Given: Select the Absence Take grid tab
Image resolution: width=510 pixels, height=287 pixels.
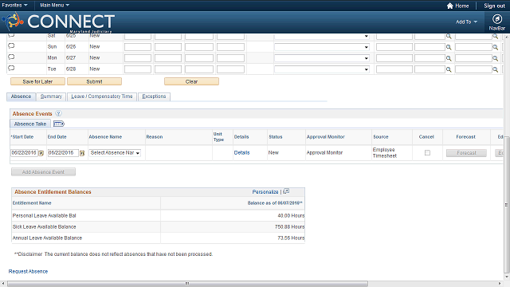Looking at the screenshot, I should pyautogui.click(x=30, y=124).
